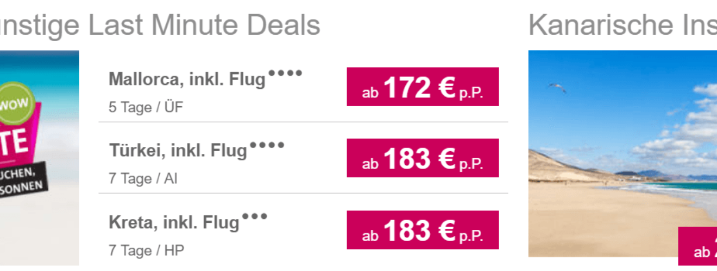View the Canary Islands beach photo
This screenshot has width=717, height=271.
(x=622, y=153)
